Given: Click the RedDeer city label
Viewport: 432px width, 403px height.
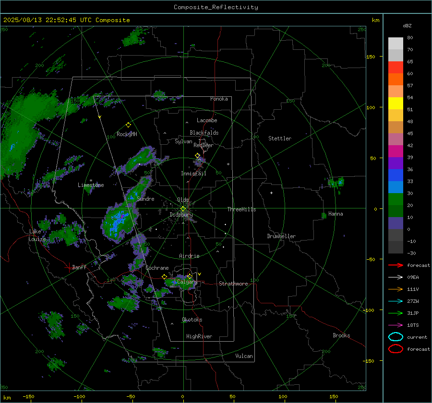Looking at the screenshot, I should [x=204, y=145].
